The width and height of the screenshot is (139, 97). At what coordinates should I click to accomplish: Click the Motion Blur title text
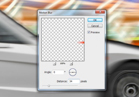pyautogui.click(x=46, y=13)
